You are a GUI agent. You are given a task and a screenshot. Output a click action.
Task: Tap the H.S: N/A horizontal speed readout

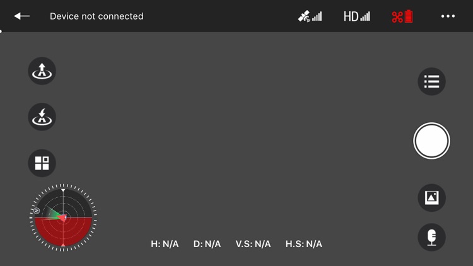tap(304, 244)
